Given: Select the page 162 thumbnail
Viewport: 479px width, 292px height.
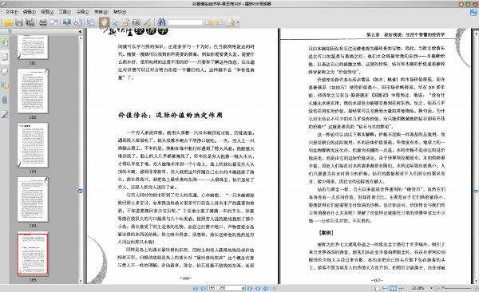Looking at the screenshot, I should pyautogui.click(x=33, y=91).
